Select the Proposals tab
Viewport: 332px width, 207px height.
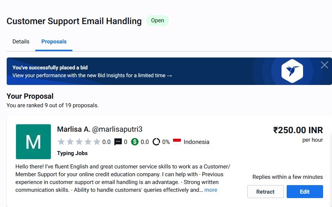[54, 42]
